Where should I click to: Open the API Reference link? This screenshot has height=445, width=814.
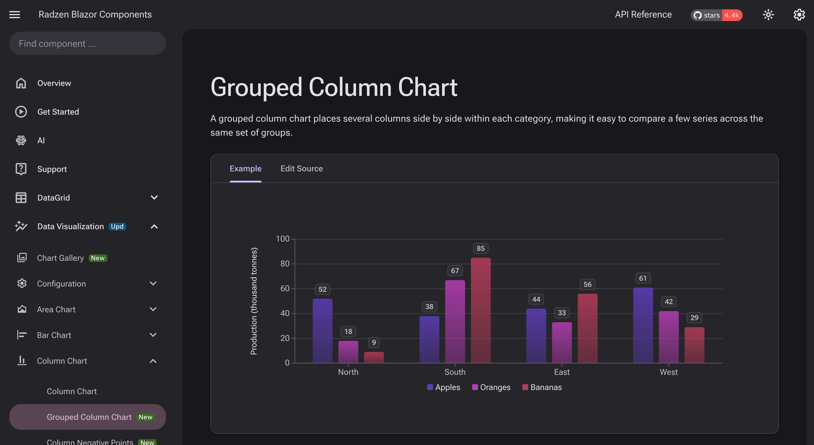[x=643, y=15]
